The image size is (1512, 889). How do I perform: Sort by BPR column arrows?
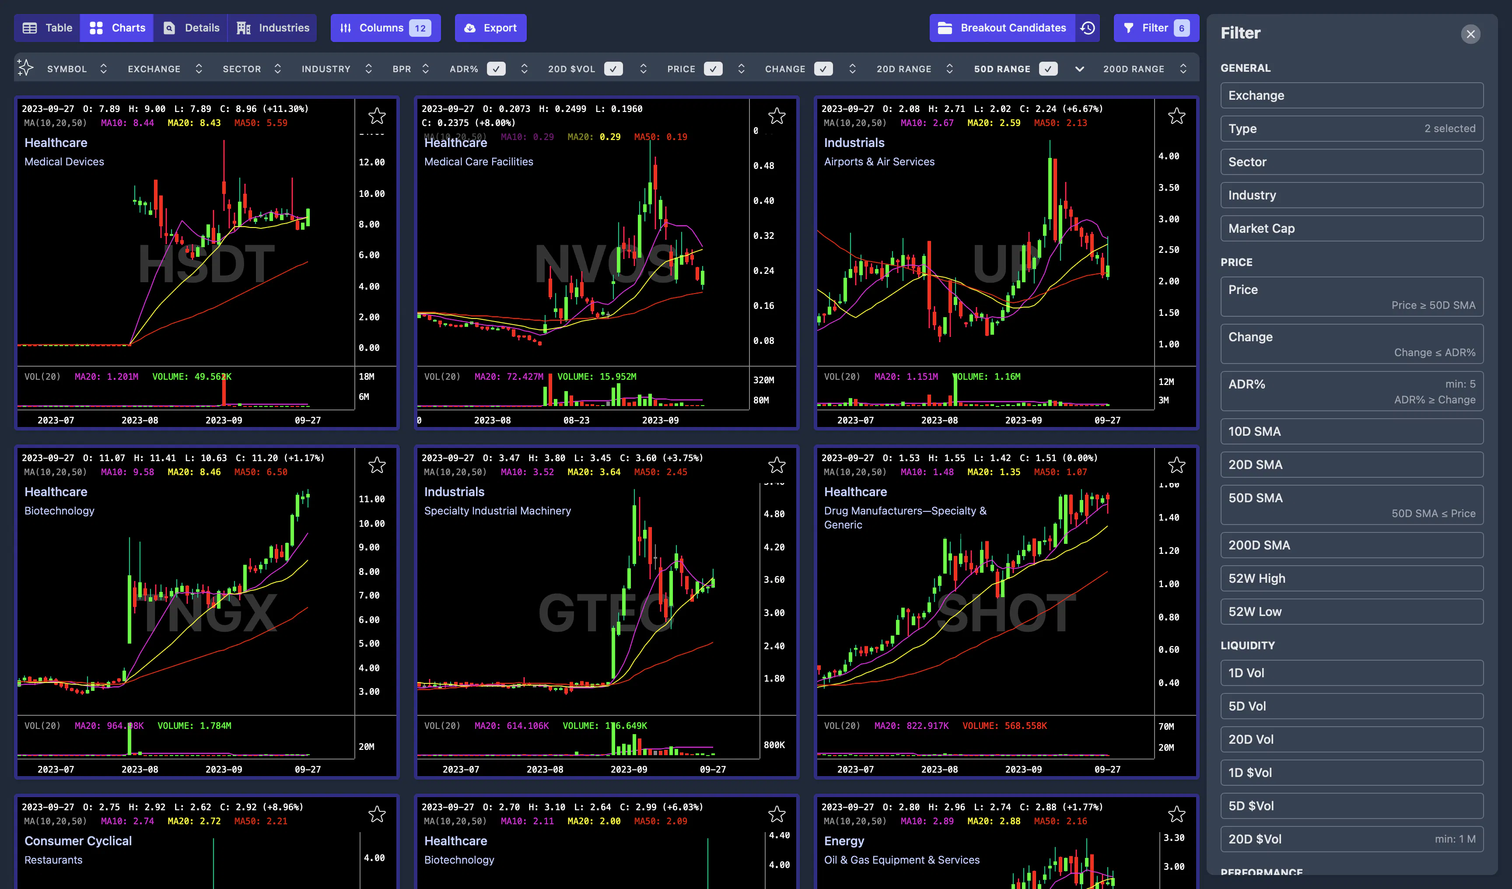(425, 68)
